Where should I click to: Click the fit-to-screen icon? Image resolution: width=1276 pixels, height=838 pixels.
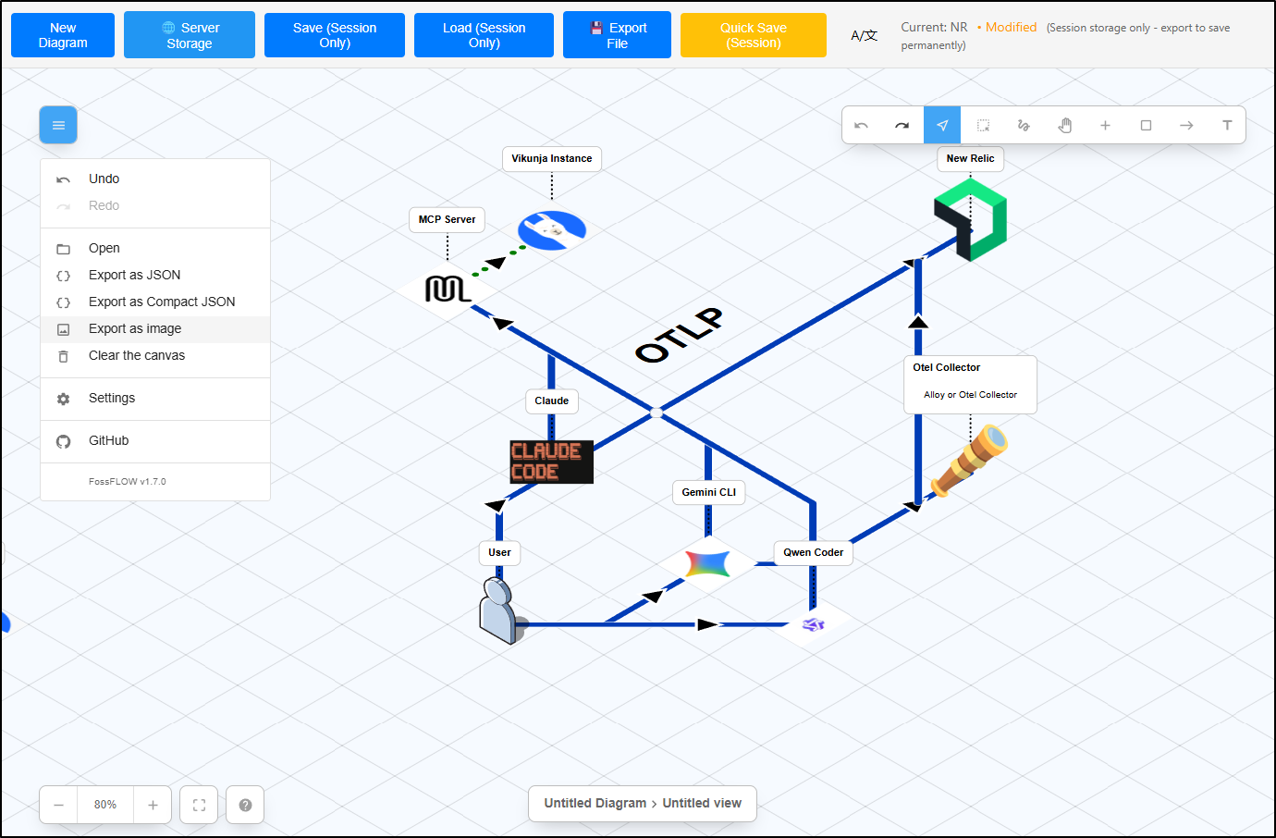click(x=199, y=805)
